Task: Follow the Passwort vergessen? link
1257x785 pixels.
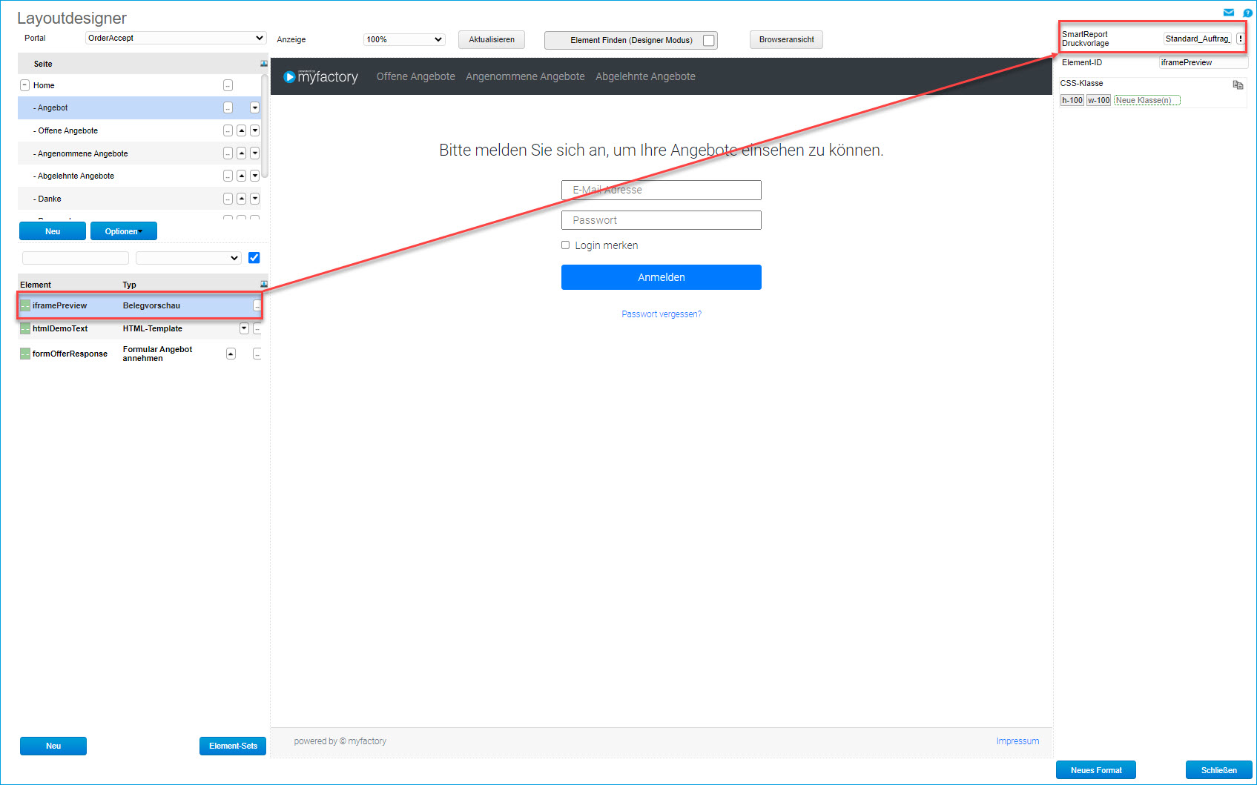Action: point(662,314)
